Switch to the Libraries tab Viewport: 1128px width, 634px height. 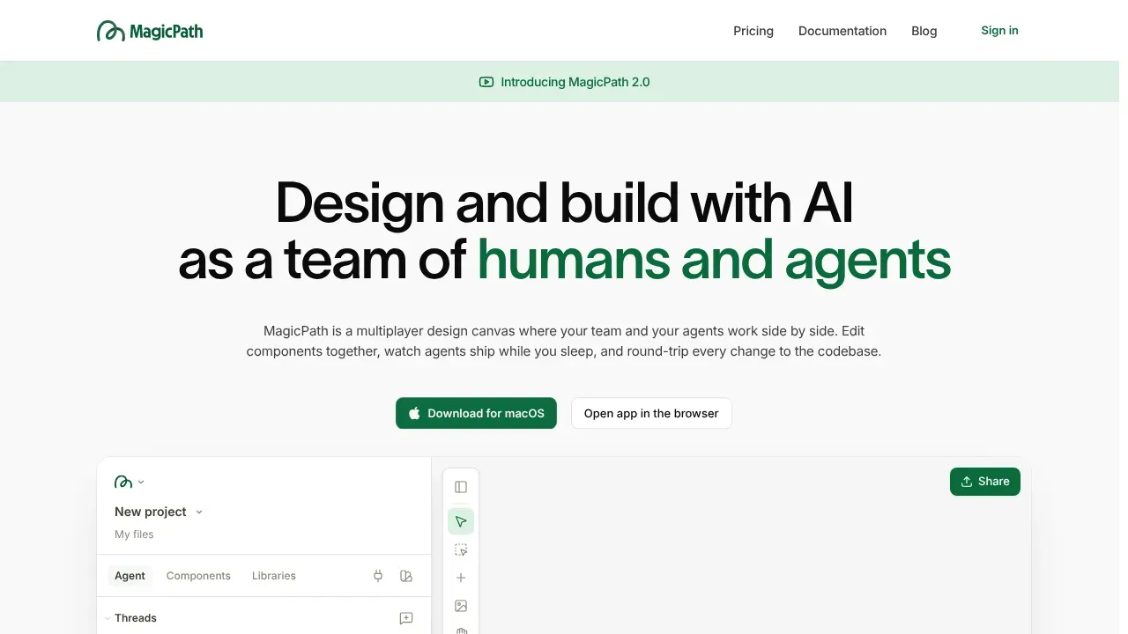click(x=274, y=576)
